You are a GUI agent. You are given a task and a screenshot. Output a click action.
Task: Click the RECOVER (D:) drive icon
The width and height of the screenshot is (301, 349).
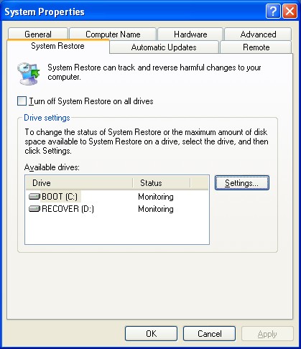34,209
